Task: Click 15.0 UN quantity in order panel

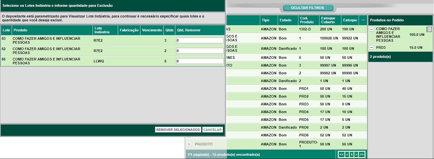Action: (x=415, y=48)
